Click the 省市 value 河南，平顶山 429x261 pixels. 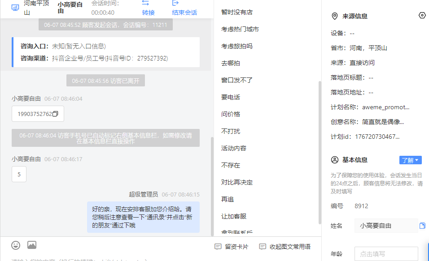pyautogui.click(x=368, y=48)
